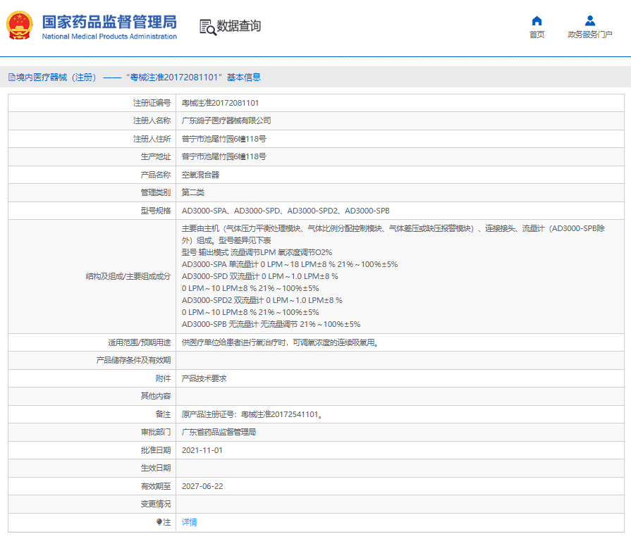Click the 生效日期 row label
Screen dimensions: 631x539
[156, 468]
